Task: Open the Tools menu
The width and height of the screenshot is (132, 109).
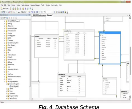Action: pyautogui.click(x=43, y=5)
